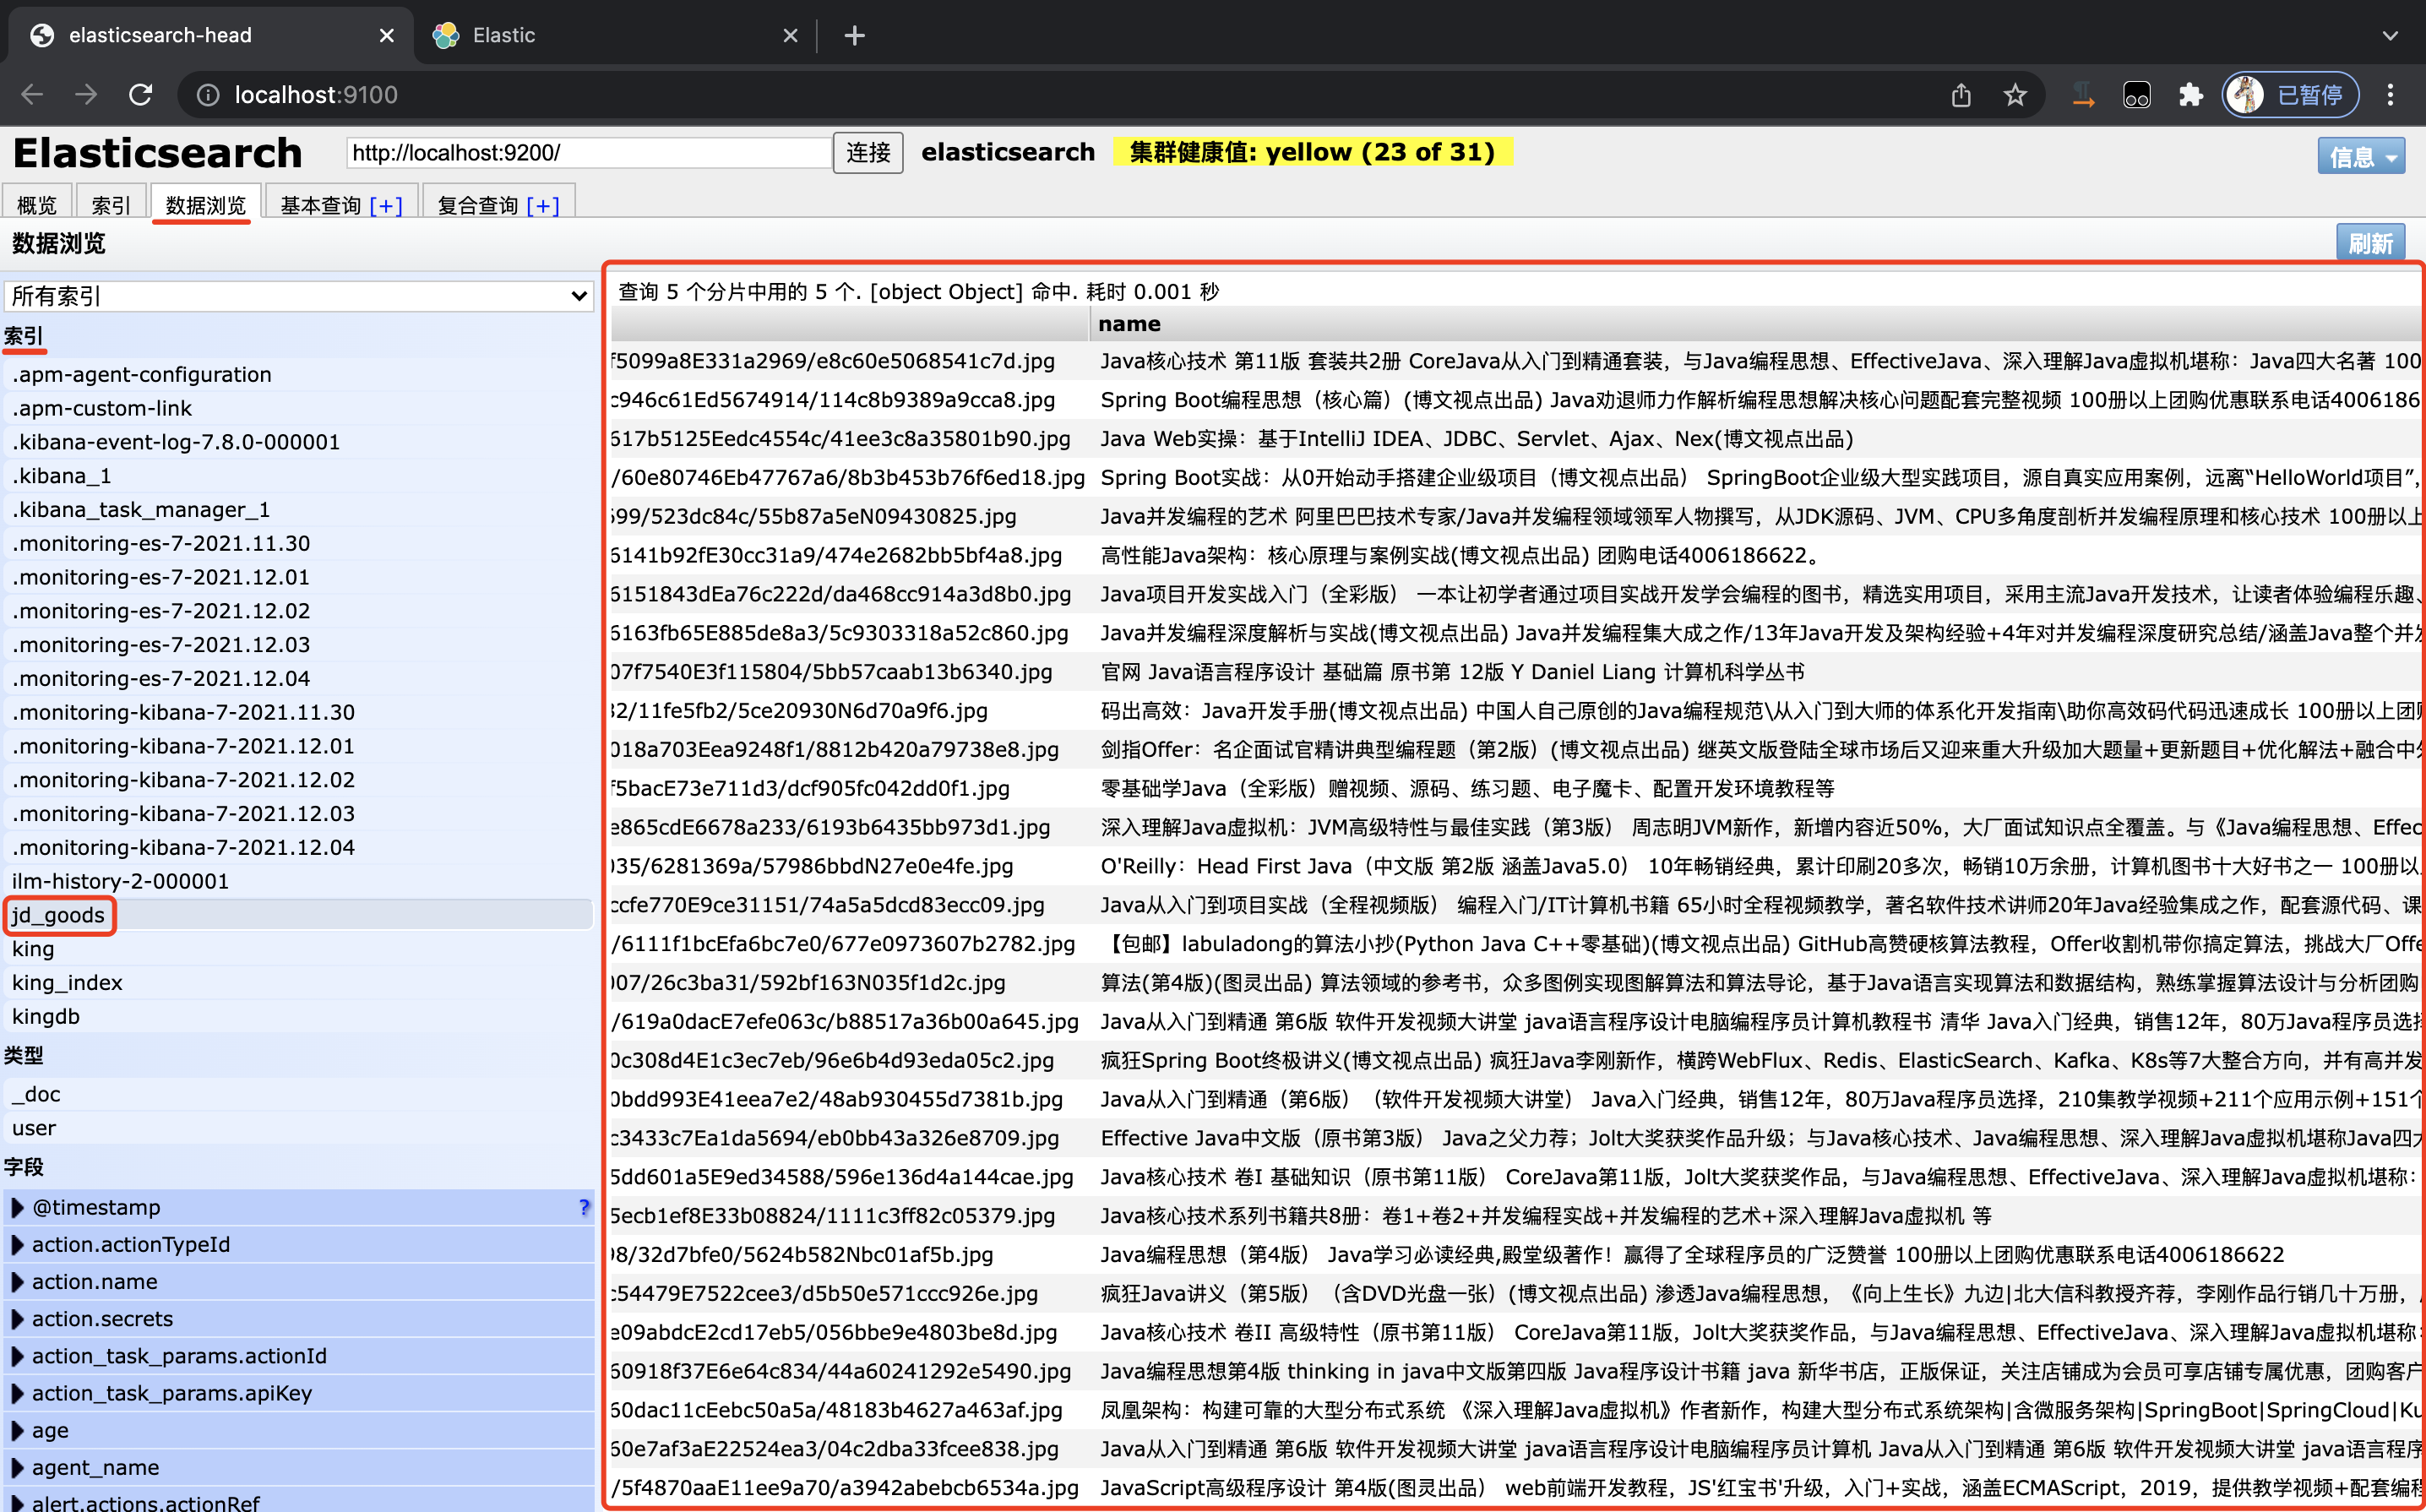Reload the page with the refresh icon

(x=141, y=95)
